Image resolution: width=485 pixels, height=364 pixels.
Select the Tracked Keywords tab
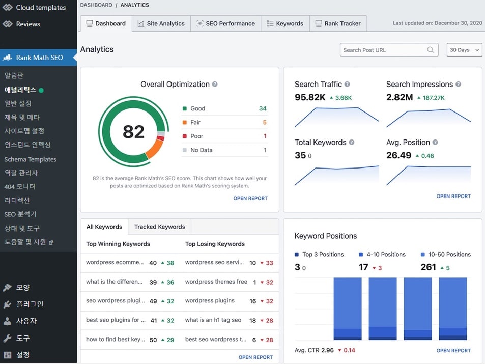160,227
